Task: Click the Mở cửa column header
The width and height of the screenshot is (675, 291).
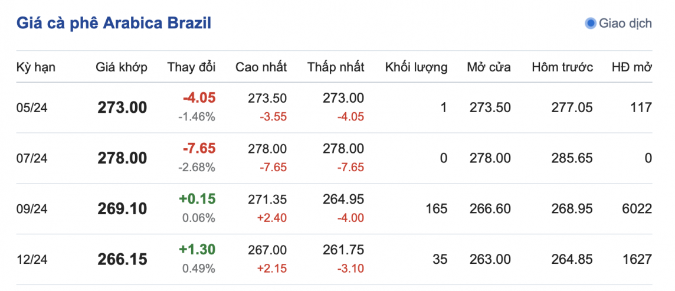Action: point(489,67)
